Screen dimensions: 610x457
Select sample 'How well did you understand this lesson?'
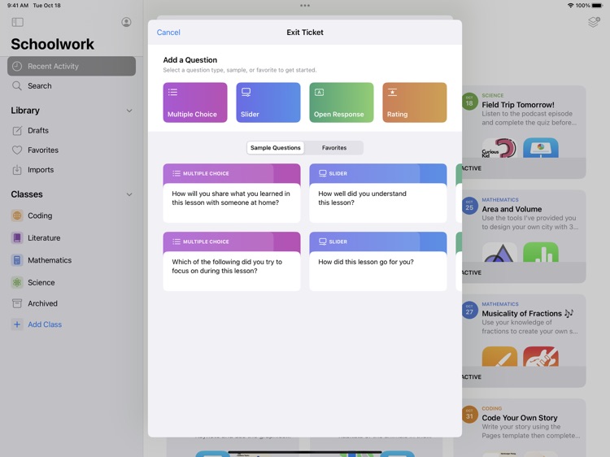click(x=377, y=194)
